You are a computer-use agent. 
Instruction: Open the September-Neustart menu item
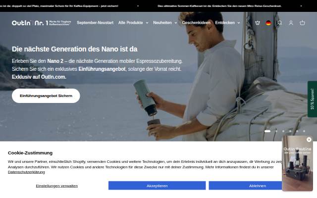click(x=95, y=23)
